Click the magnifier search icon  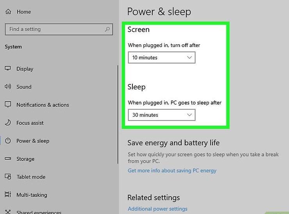(107, 29)
